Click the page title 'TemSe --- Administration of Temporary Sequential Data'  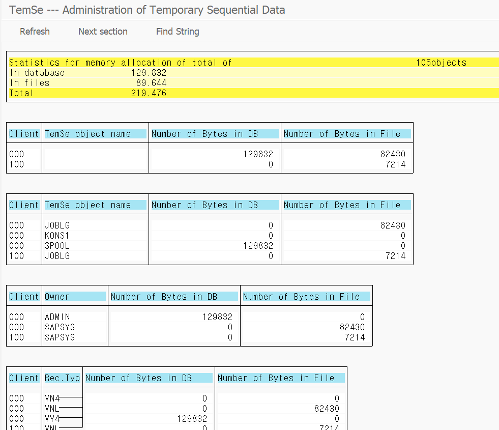click(147, 10)
